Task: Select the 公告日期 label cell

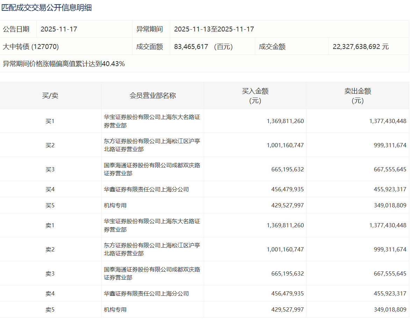Action: click(x=16, y=29)
